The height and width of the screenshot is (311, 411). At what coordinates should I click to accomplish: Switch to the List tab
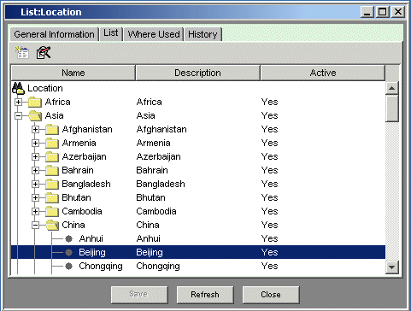pyautogui.click(x=111, y=33)
